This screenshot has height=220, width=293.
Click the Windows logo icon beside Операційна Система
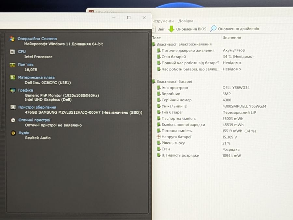tap(12, 39)
